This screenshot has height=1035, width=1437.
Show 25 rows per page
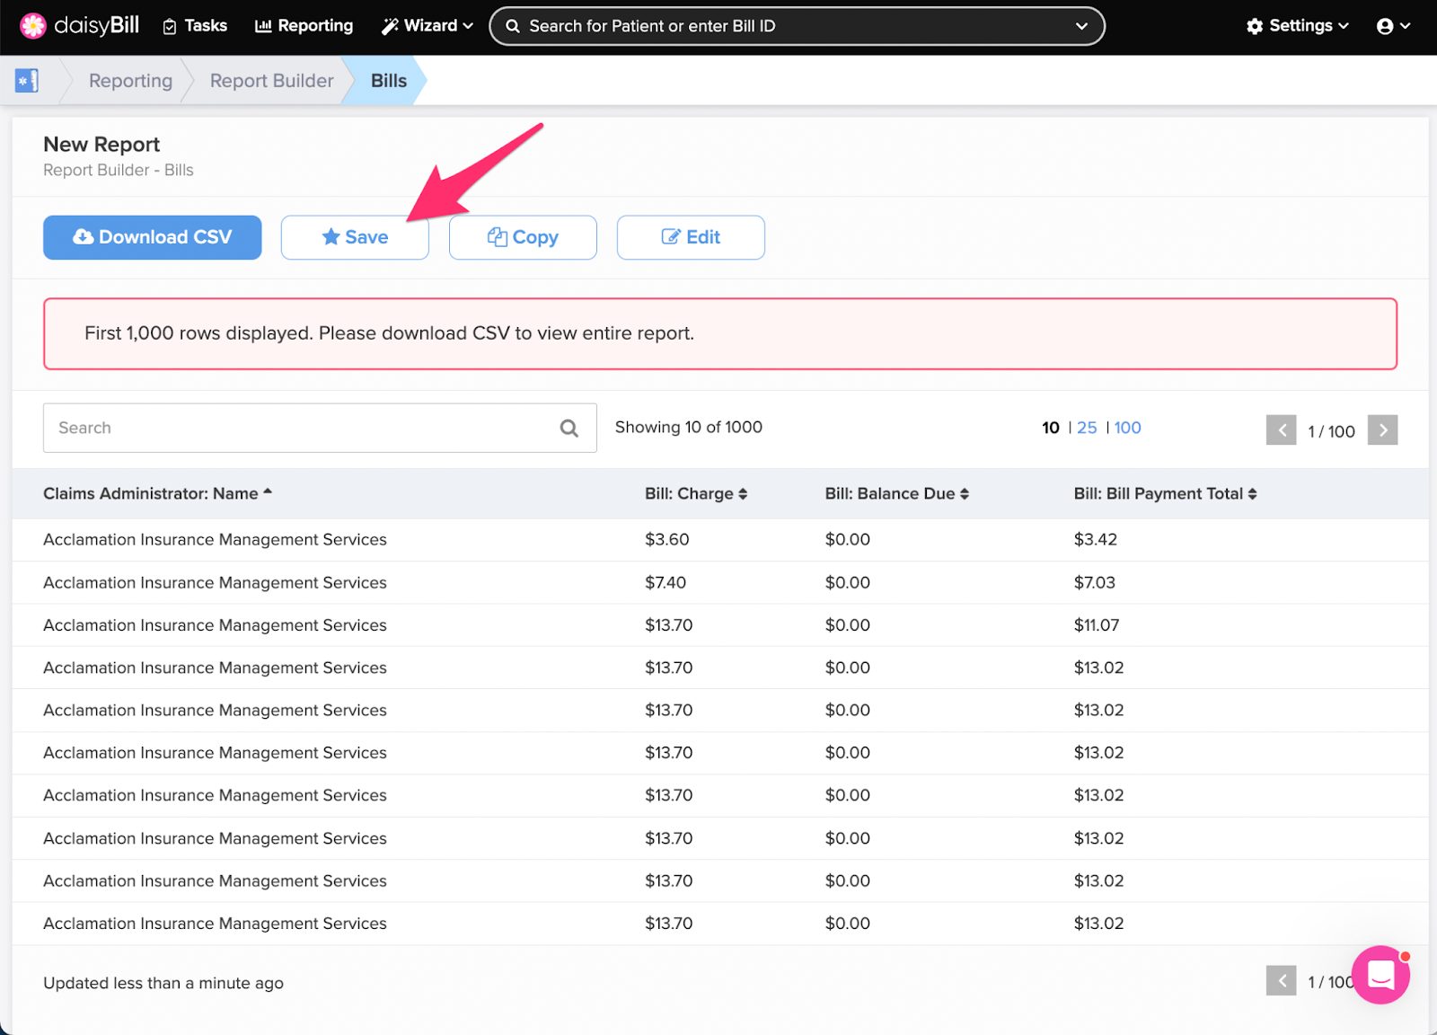1087,428
